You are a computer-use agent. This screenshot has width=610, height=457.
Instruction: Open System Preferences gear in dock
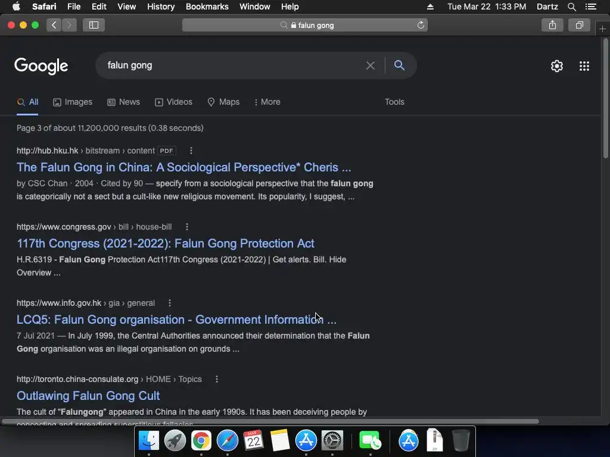coord(332,441)
